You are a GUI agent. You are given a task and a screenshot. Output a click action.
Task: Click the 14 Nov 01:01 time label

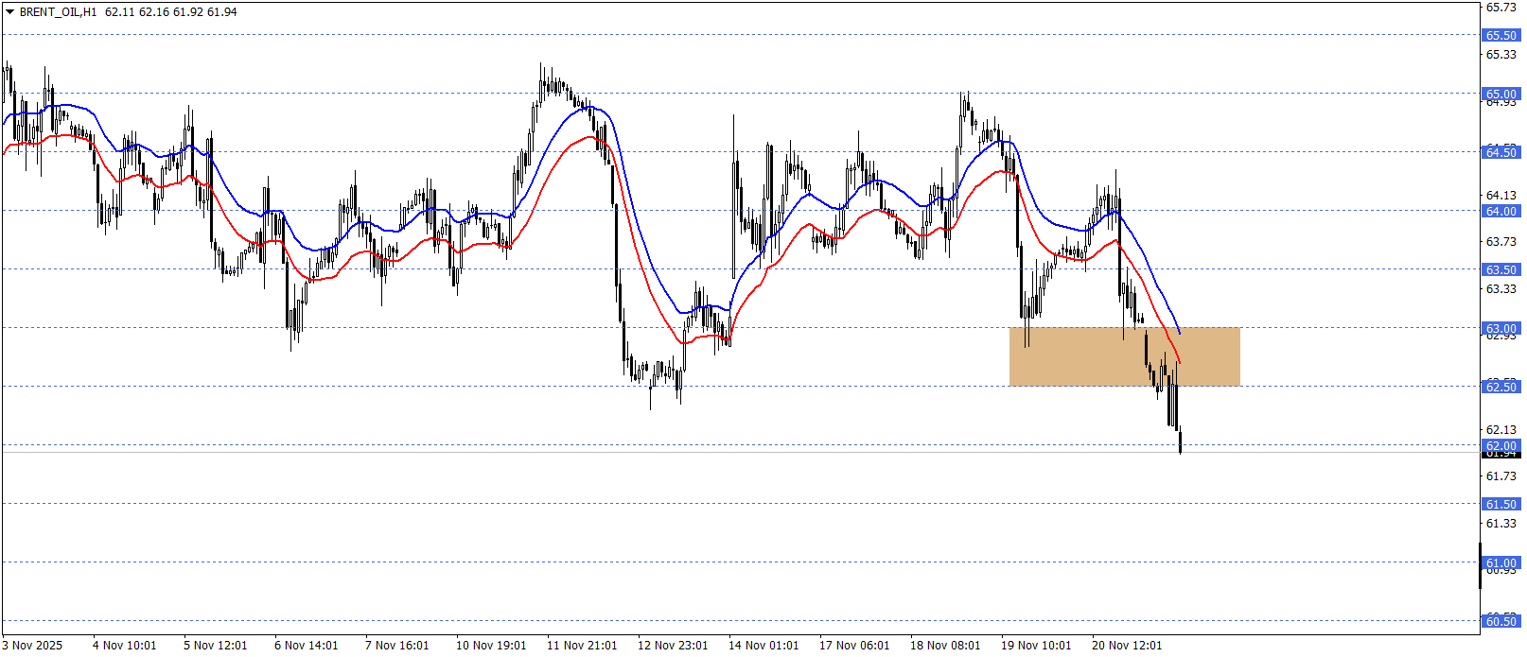[763, 646]
